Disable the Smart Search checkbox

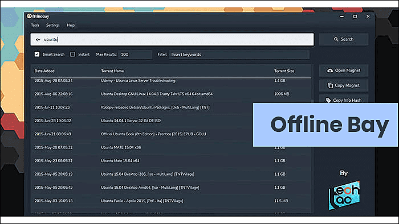[37, 54]
